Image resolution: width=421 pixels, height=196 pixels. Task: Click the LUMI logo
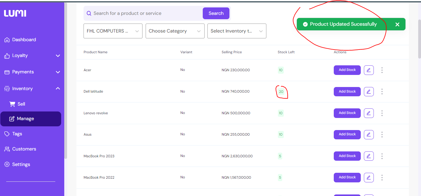pos(15,13)
